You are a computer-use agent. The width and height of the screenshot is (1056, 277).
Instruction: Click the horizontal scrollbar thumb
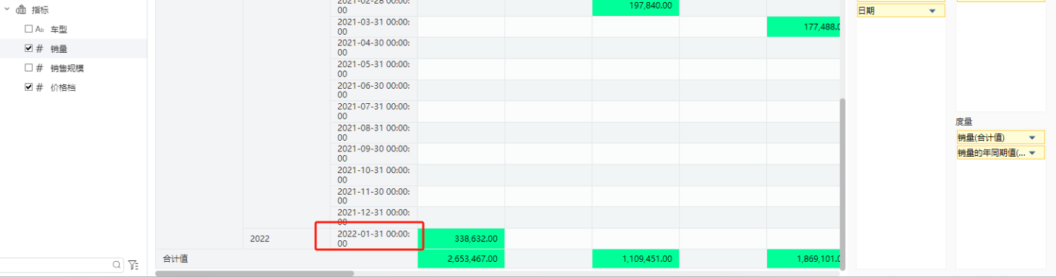coord(254,273)
